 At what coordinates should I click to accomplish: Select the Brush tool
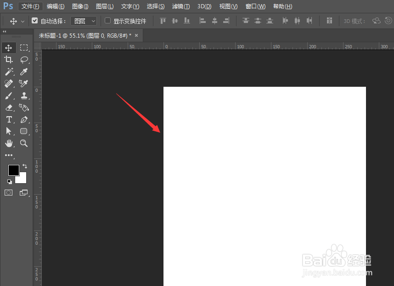coord(9,95)
